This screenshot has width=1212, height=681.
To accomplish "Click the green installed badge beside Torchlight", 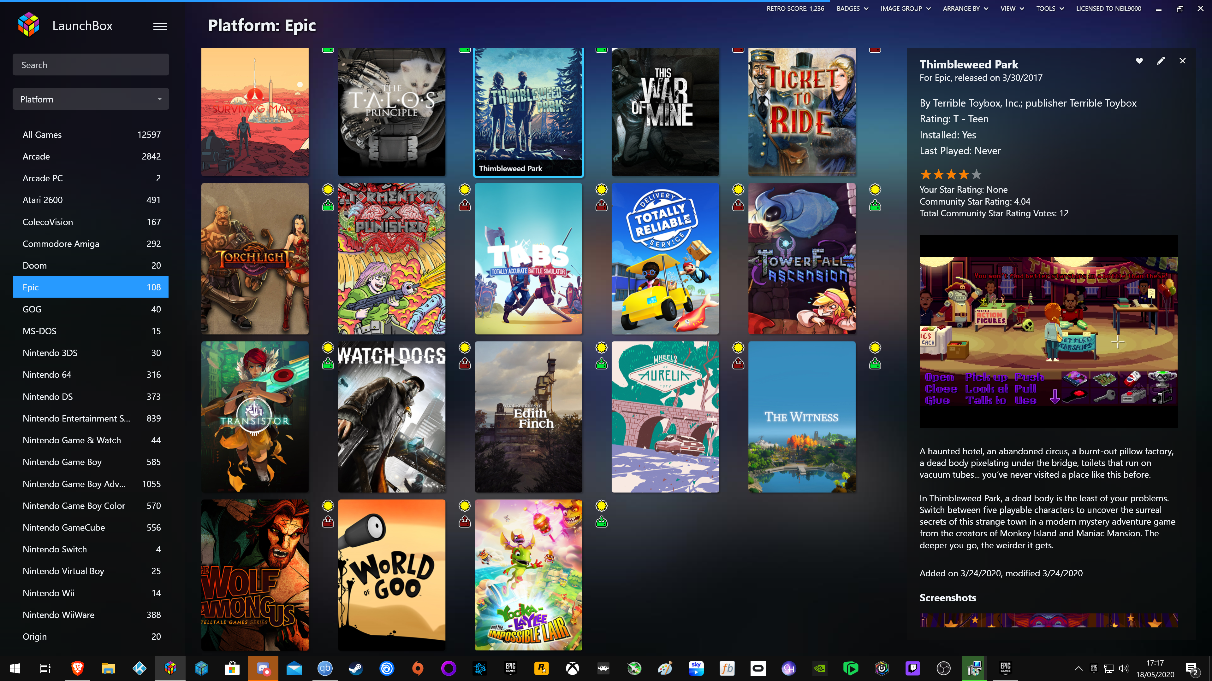I will [x=328, y=205].
